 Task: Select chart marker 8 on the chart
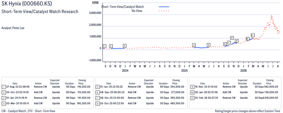232,38
